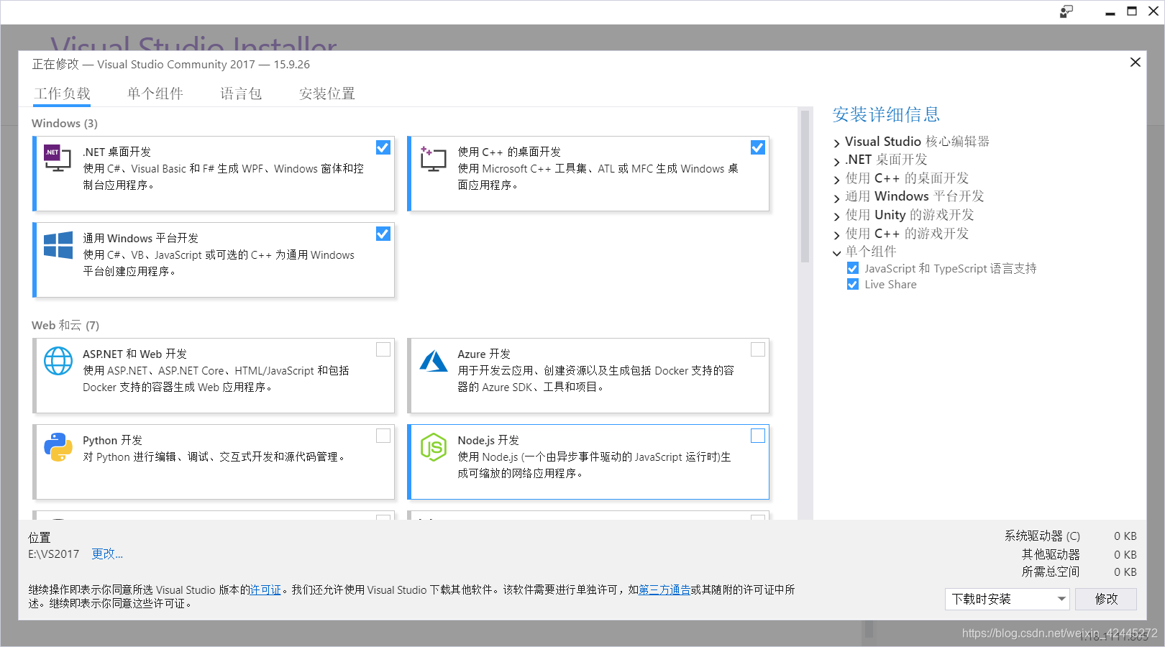
Task: Click the workloads list scrollbar thumb
Action: coord(805,186)
